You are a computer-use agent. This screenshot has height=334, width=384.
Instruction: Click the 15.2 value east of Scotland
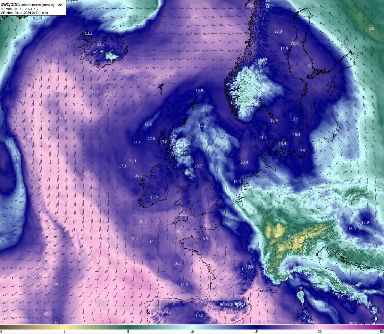pos(202,126)
